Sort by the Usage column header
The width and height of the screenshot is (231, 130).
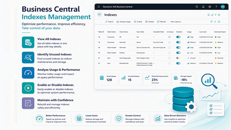189,32
